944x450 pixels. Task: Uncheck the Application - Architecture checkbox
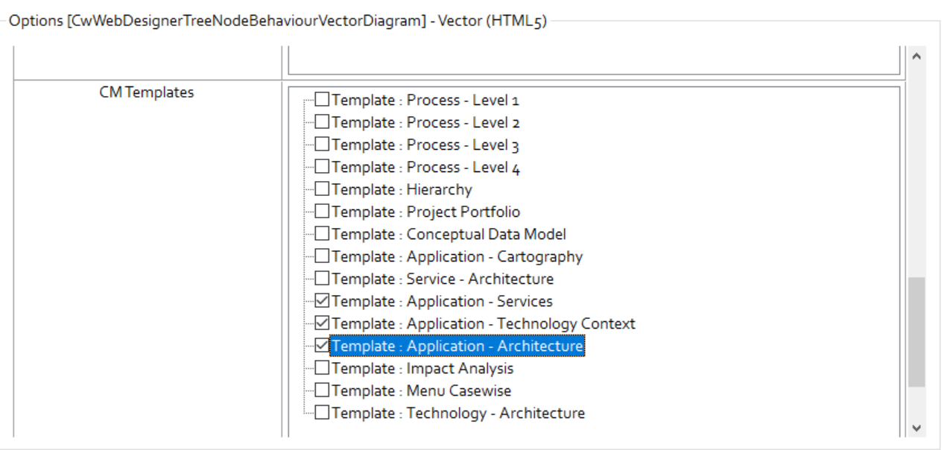322,346
